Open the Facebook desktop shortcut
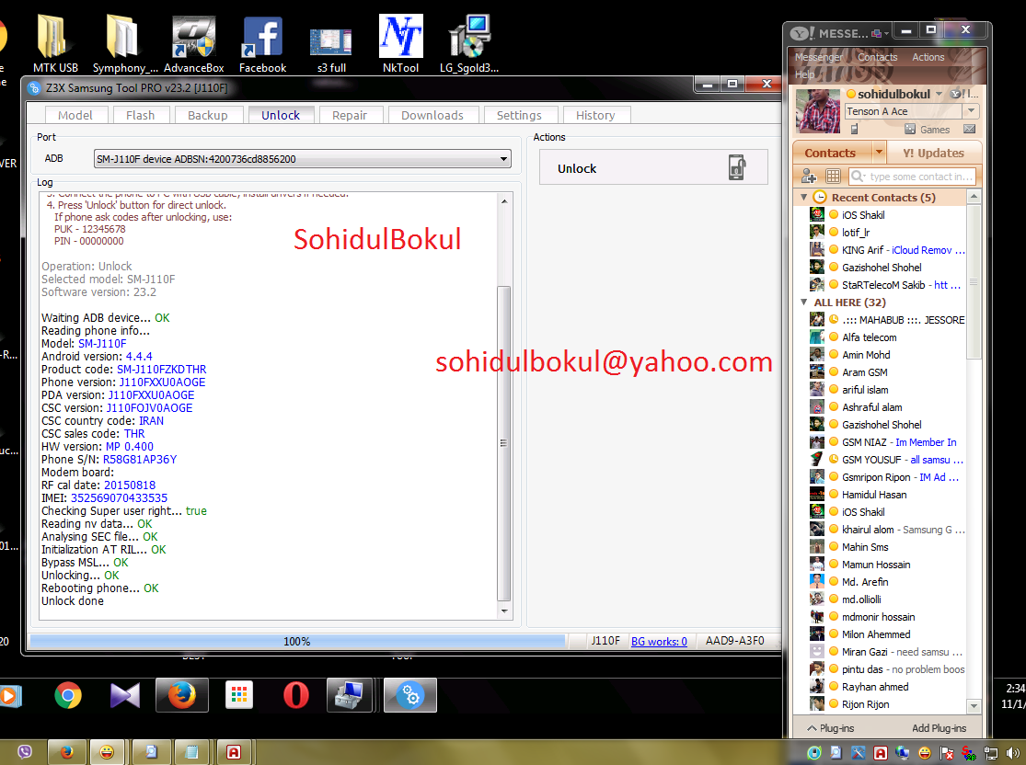Viewport: 1026px width, 765px height. pos(262,44)
